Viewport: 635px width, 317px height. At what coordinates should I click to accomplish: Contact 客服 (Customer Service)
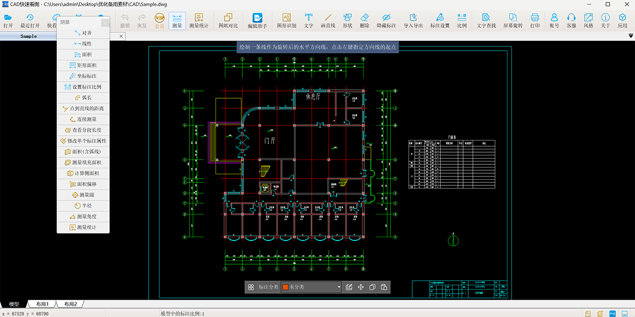click(x=571, y=20)
